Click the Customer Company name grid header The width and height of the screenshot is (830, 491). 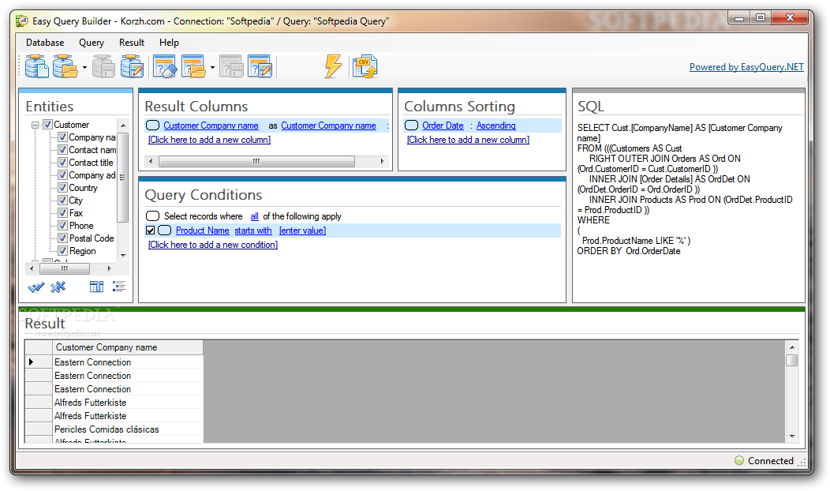128,347
